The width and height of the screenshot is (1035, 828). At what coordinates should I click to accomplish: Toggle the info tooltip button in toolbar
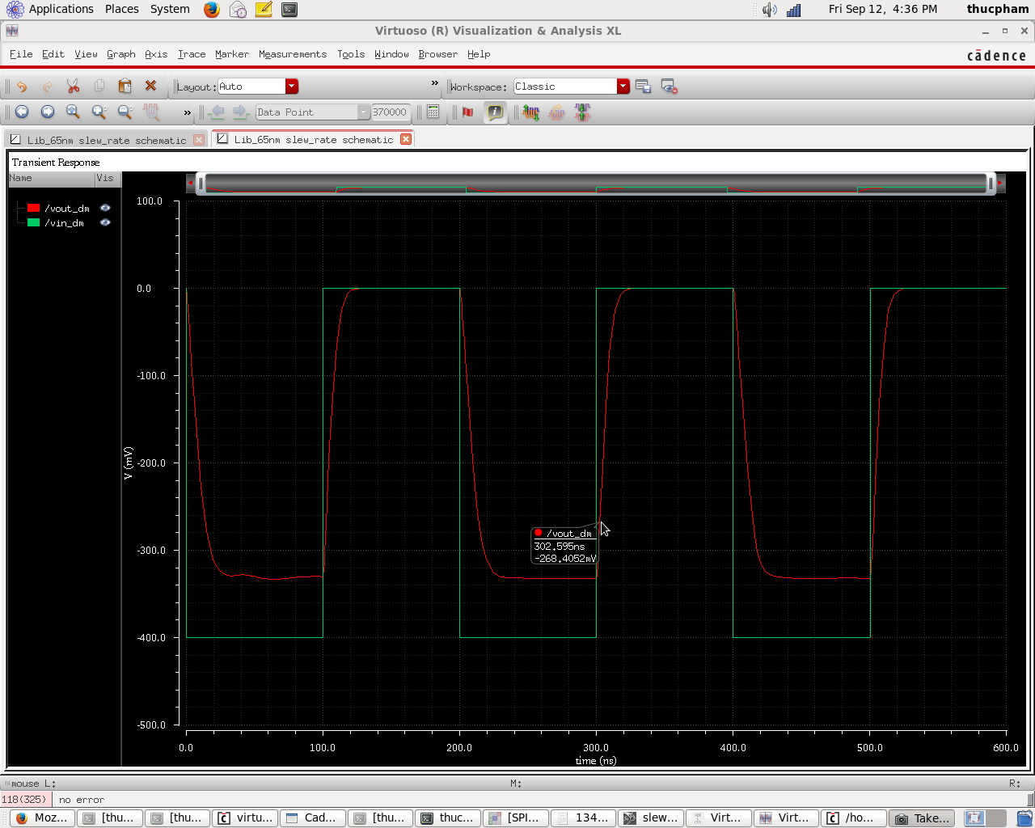[495, 112]
